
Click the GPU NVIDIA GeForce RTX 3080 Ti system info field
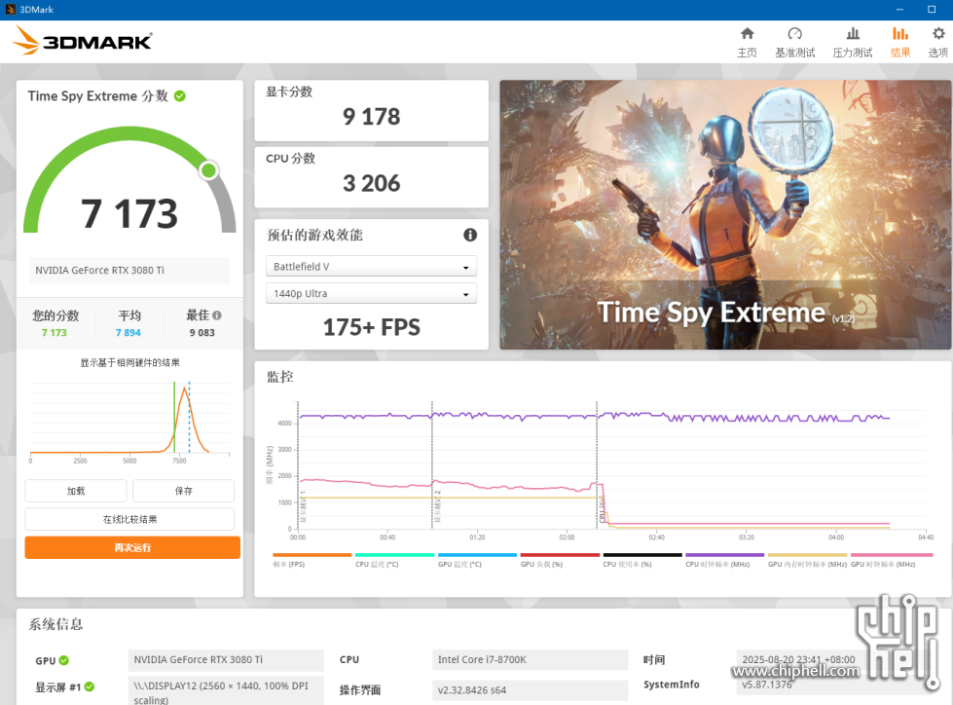(226, 660)
